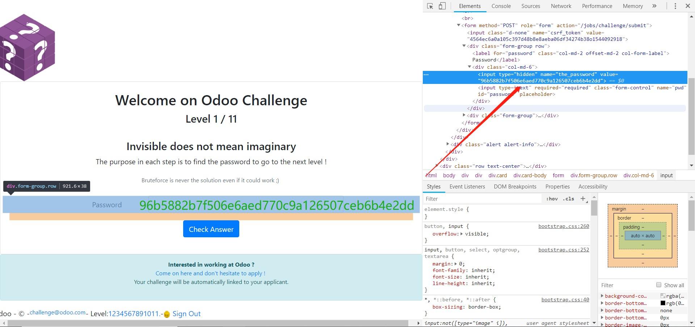
Task: Toggle element classes with .cls
Action: 568,199
